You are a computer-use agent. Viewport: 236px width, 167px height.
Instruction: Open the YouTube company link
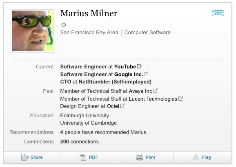[125, 67]
